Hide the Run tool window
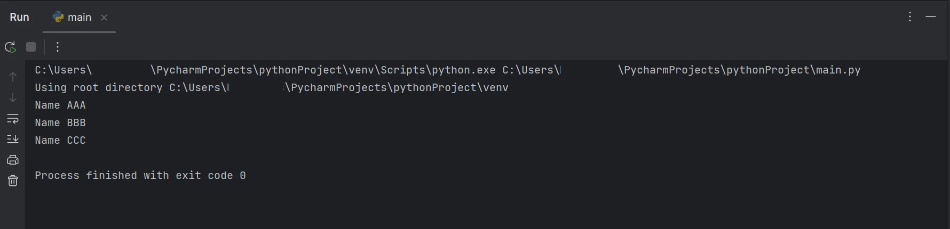 (x=931, y=17)
